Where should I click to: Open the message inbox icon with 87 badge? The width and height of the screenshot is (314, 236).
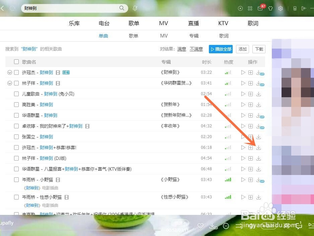pyautogui.click(x=260, y=8)
